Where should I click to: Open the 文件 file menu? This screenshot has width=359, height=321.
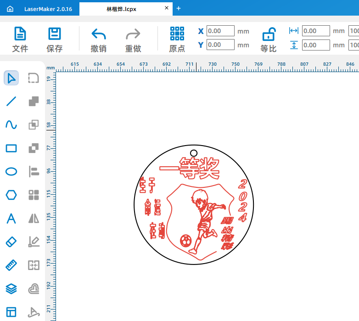(x=20, y=39)
